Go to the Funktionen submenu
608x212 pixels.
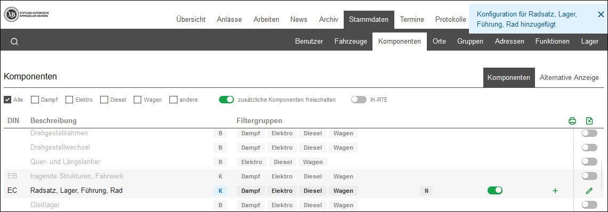pos(553,42)
